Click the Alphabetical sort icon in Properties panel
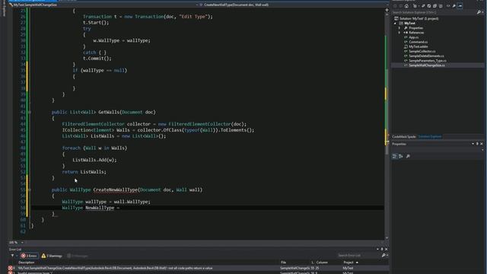 tap(401, 156)
